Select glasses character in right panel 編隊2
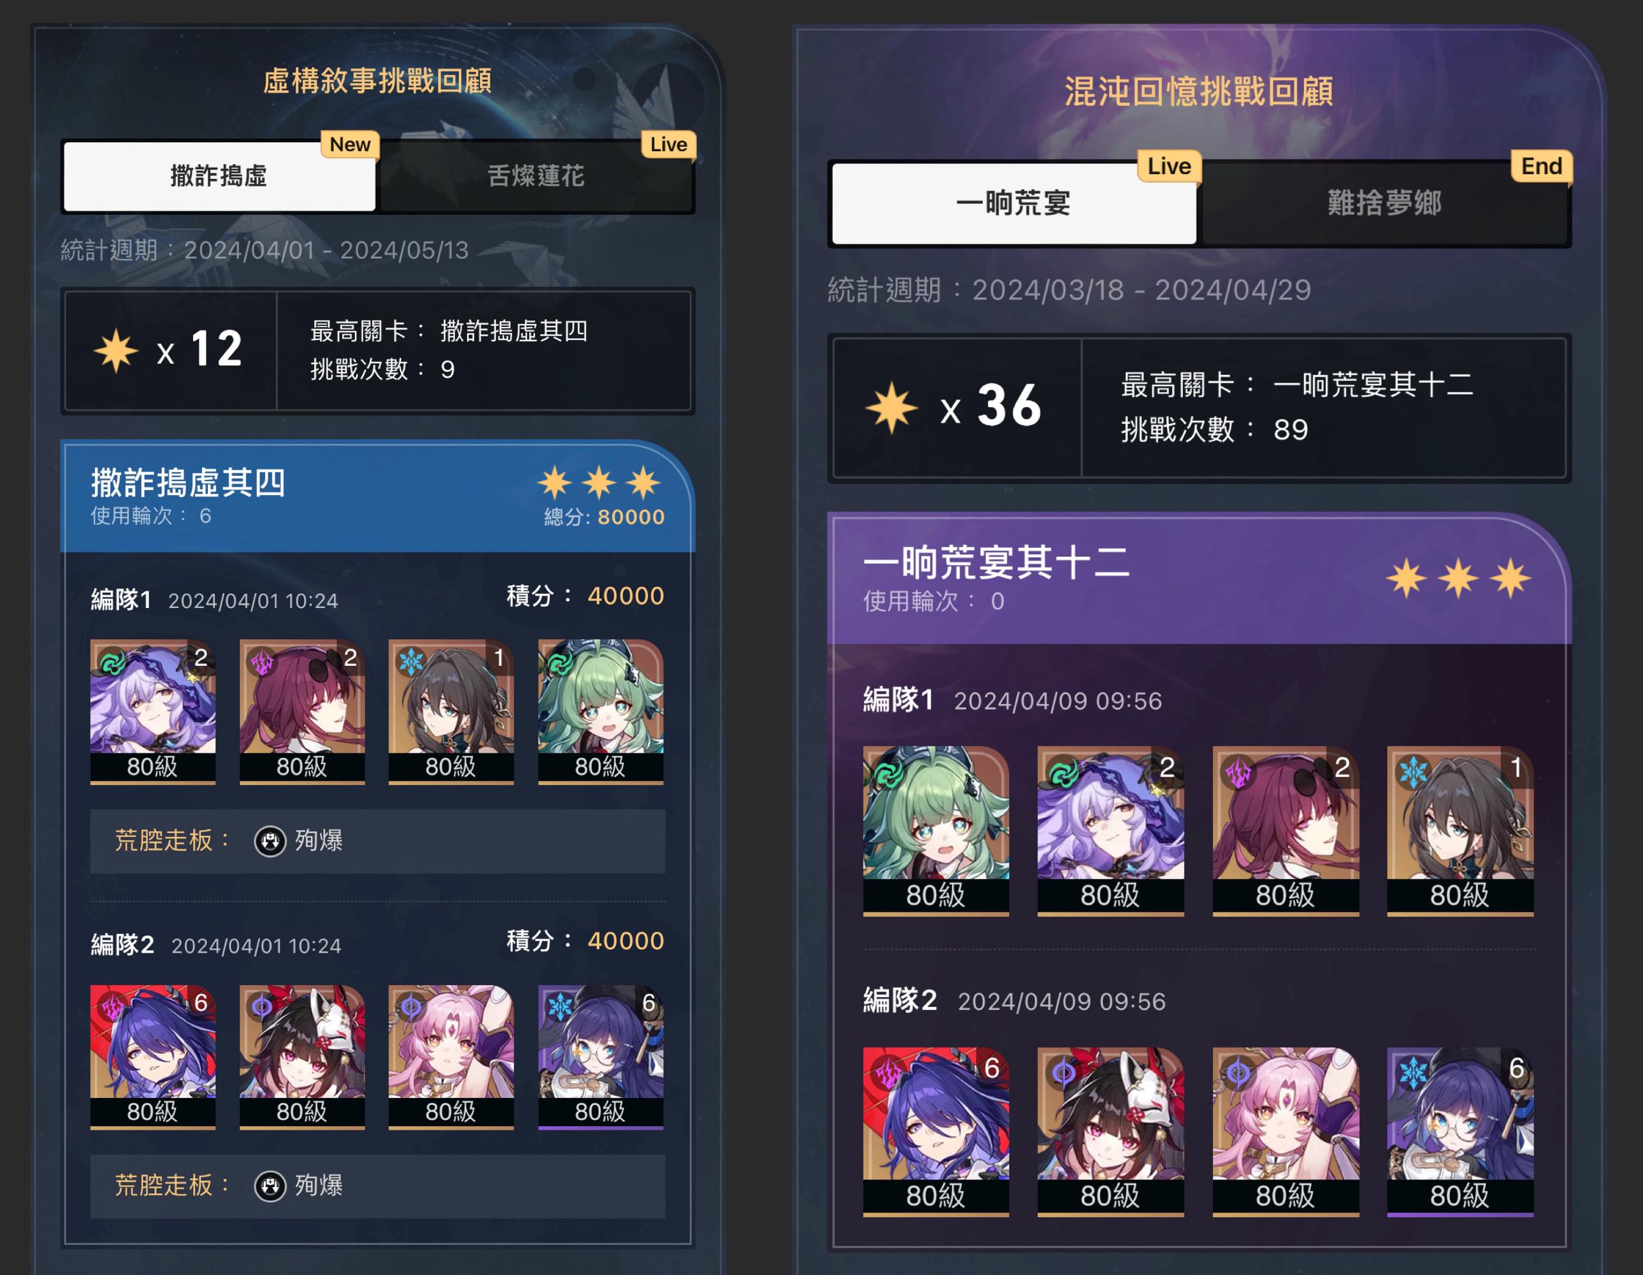Screen dimensions: 1643x1275 [x=1460, y=1132]
